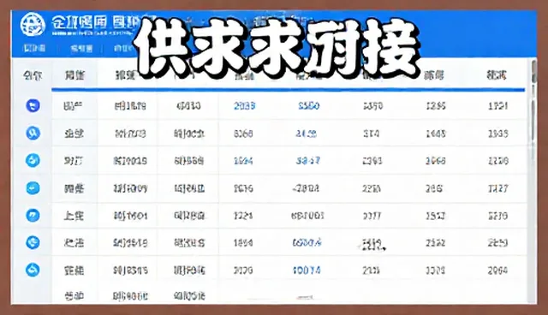Image resolution: width=548 pixels, height=315 pixels.
Task: Open the first navigation tab in the blue header bar
Action: pyautogui.click(x=34, y=48)
